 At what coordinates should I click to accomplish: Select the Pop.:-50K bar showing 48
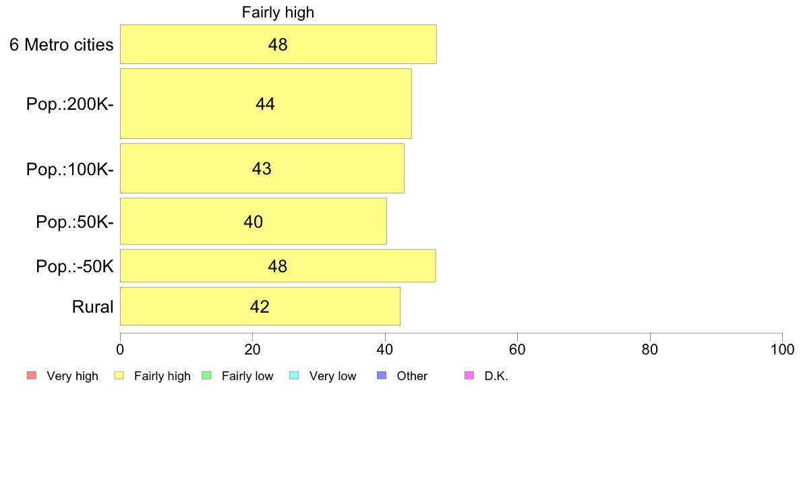(278, 266)
